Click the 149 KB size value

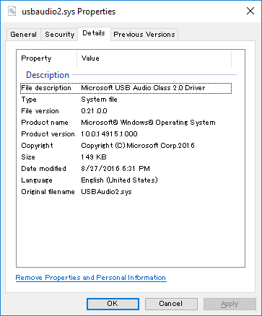tap(94, 157)
